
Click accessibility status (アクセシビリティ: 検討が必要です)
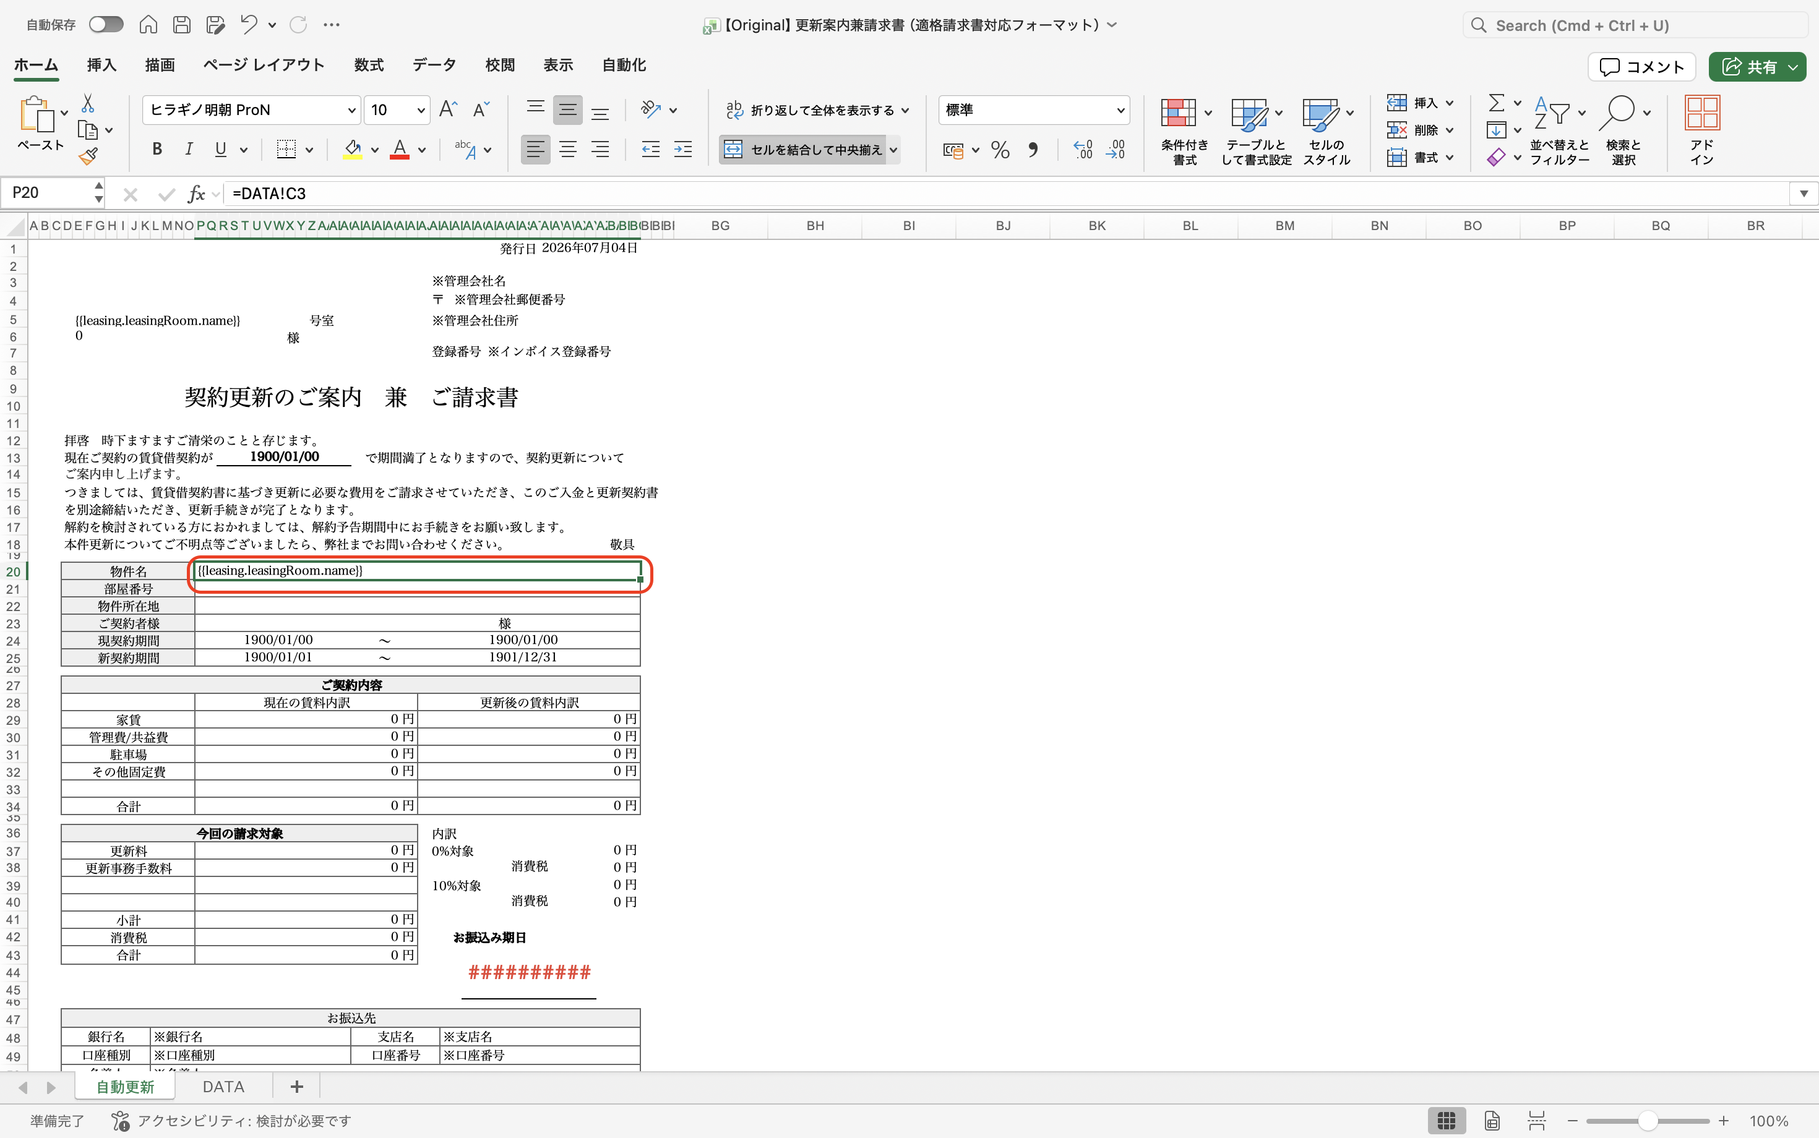pyautogui.click(x=231, y=1121)
